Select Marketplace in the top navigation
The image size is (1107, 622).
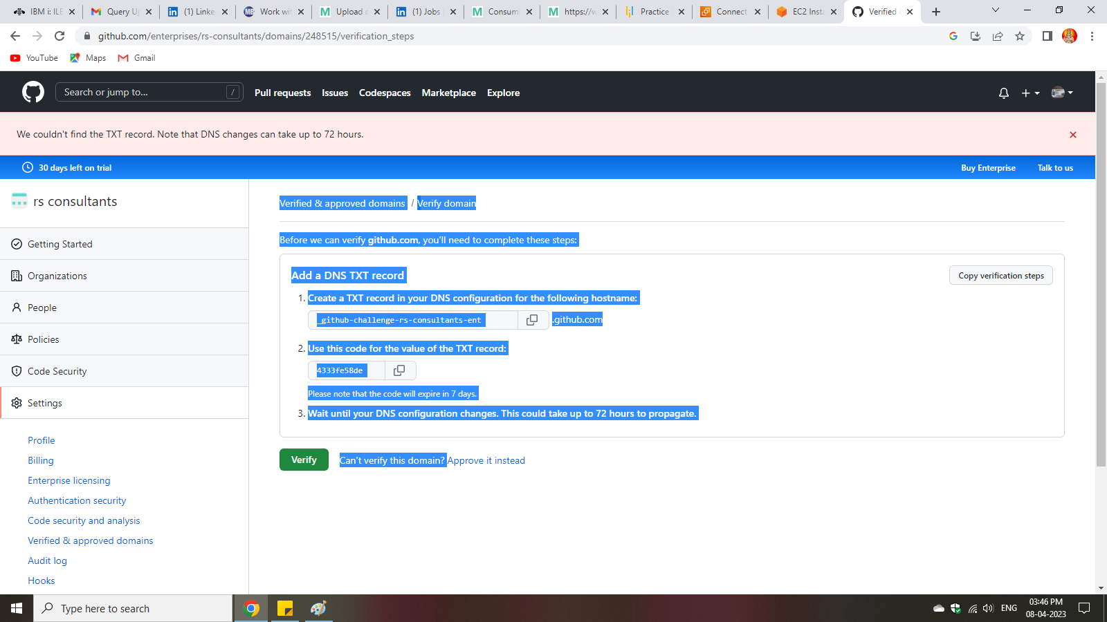click(x=448, y=93)
